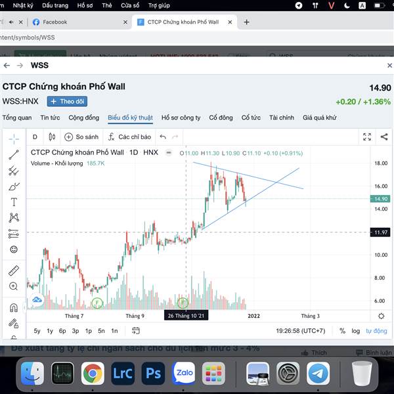Open Các chỉ báo indicators
Image resolution: width=394 pixels, height=394 pixels.
(x=129, y=137)
